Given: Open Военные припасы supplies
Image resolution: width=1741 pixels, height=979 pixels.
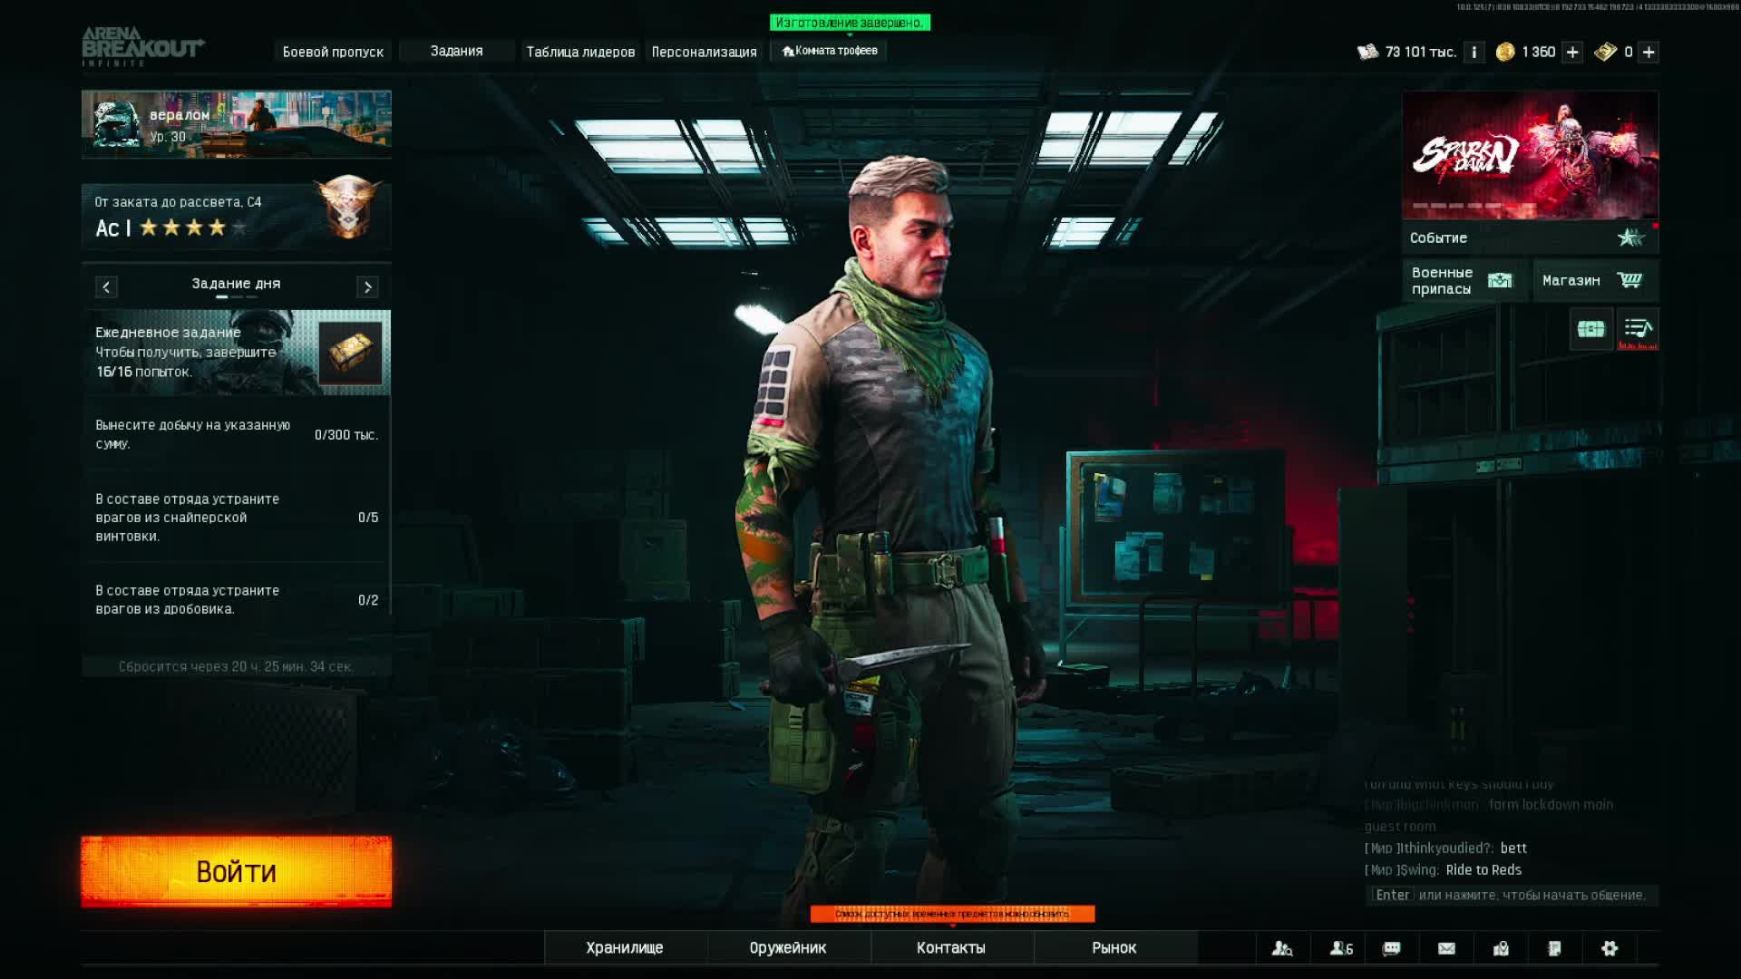Looking at the screenshot, I should click(x=1463, y=280).
